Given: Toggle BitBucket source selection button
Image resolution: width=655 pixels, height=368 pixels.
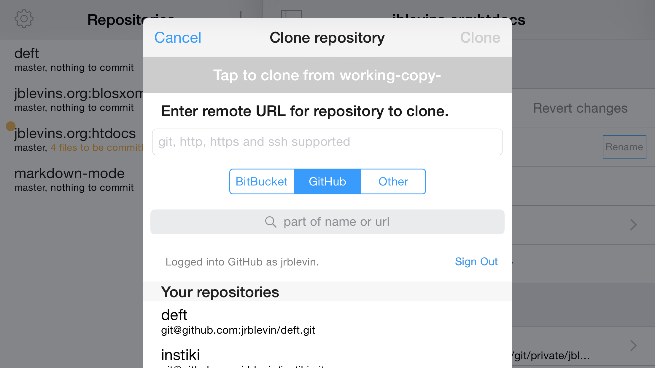Looking at the screenshot, I should pos(262,182).
